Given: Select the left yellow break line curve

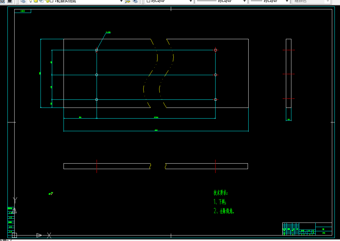Looking at the screenshot, I should [150, 73].
